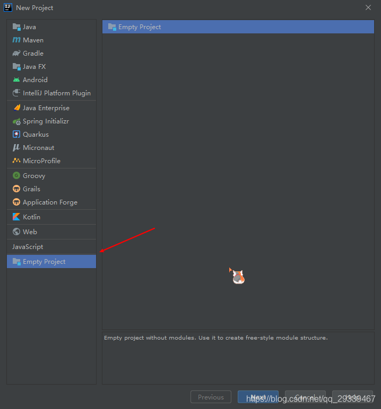Click the Grails orange icon

16,189
